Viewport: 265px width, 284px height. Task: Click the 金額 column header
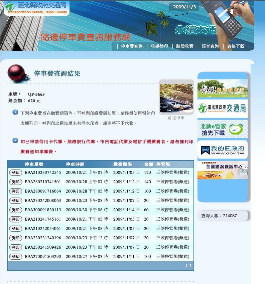click(149, 164)
